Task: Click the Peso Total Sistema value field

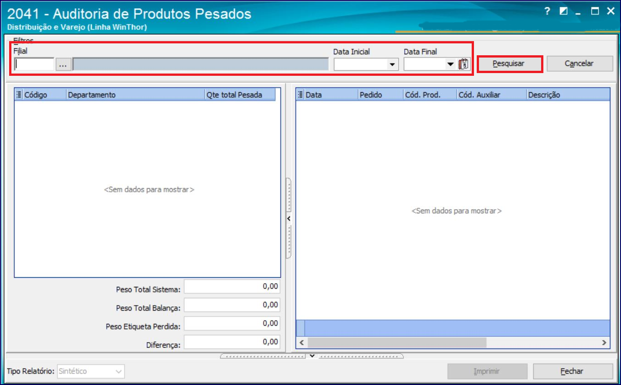Action: [232, 287]
